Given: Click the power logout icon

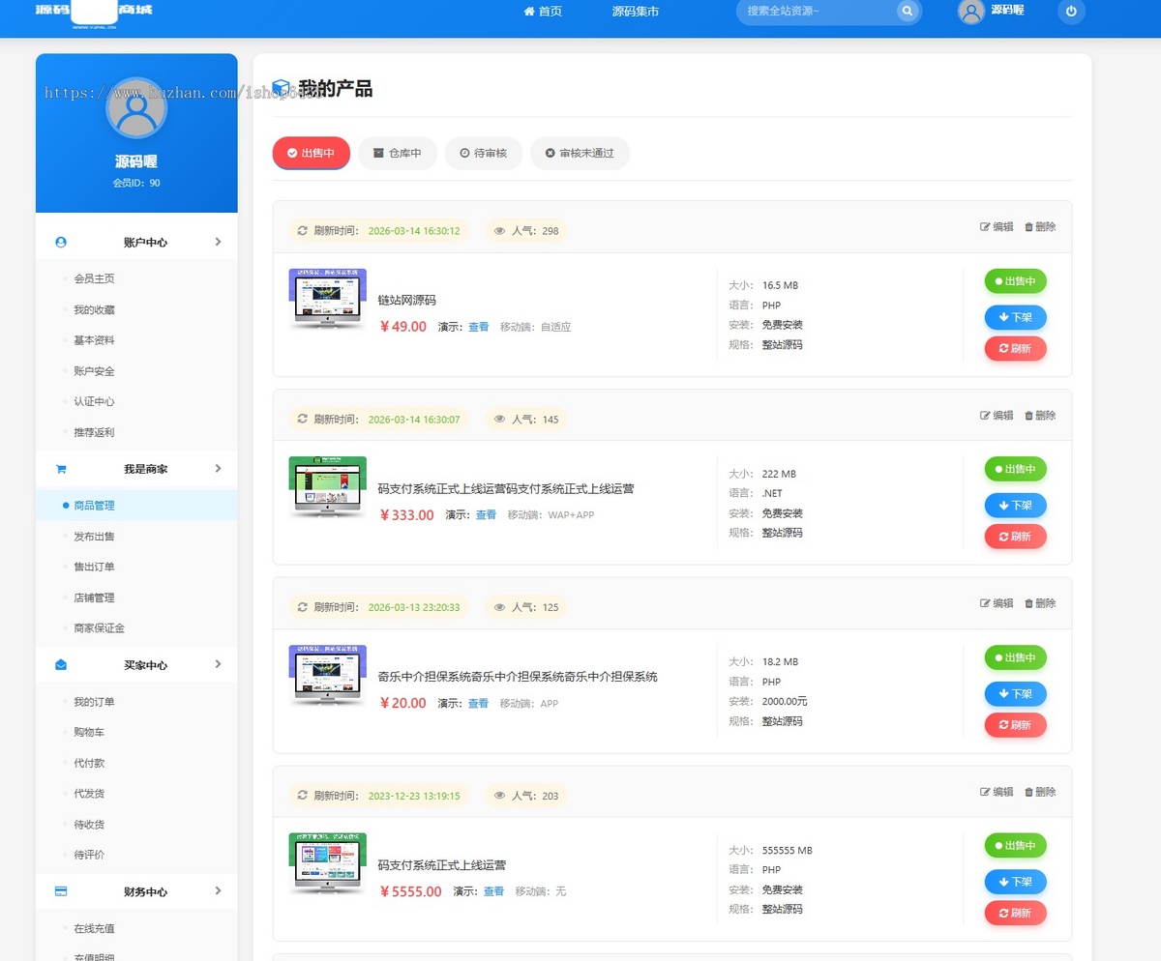Looking at the screenshot, I should [x=1071, y=12].
